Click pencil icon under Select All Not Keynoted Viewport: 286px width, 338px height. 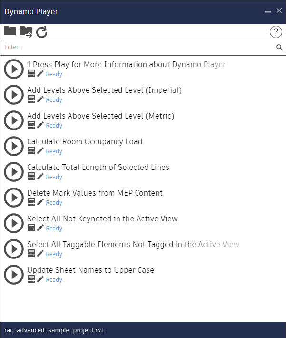click(40, 228)
